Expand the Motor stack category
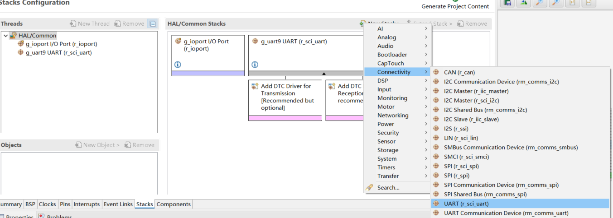 point(398,107)
